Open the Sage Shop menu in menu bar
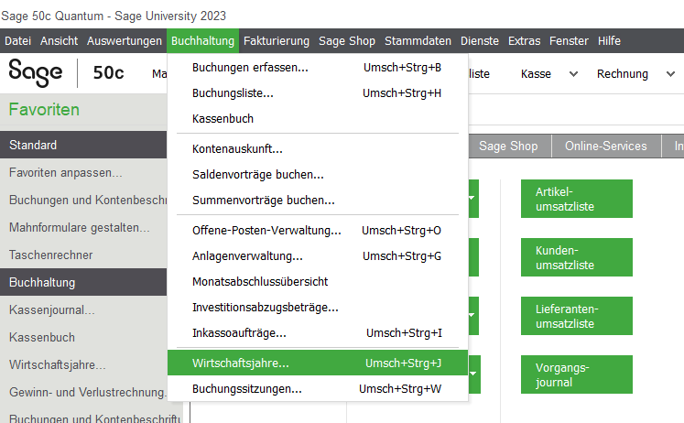Image resolution: width=684 pixels, height=423 pixels. [347, 41]
